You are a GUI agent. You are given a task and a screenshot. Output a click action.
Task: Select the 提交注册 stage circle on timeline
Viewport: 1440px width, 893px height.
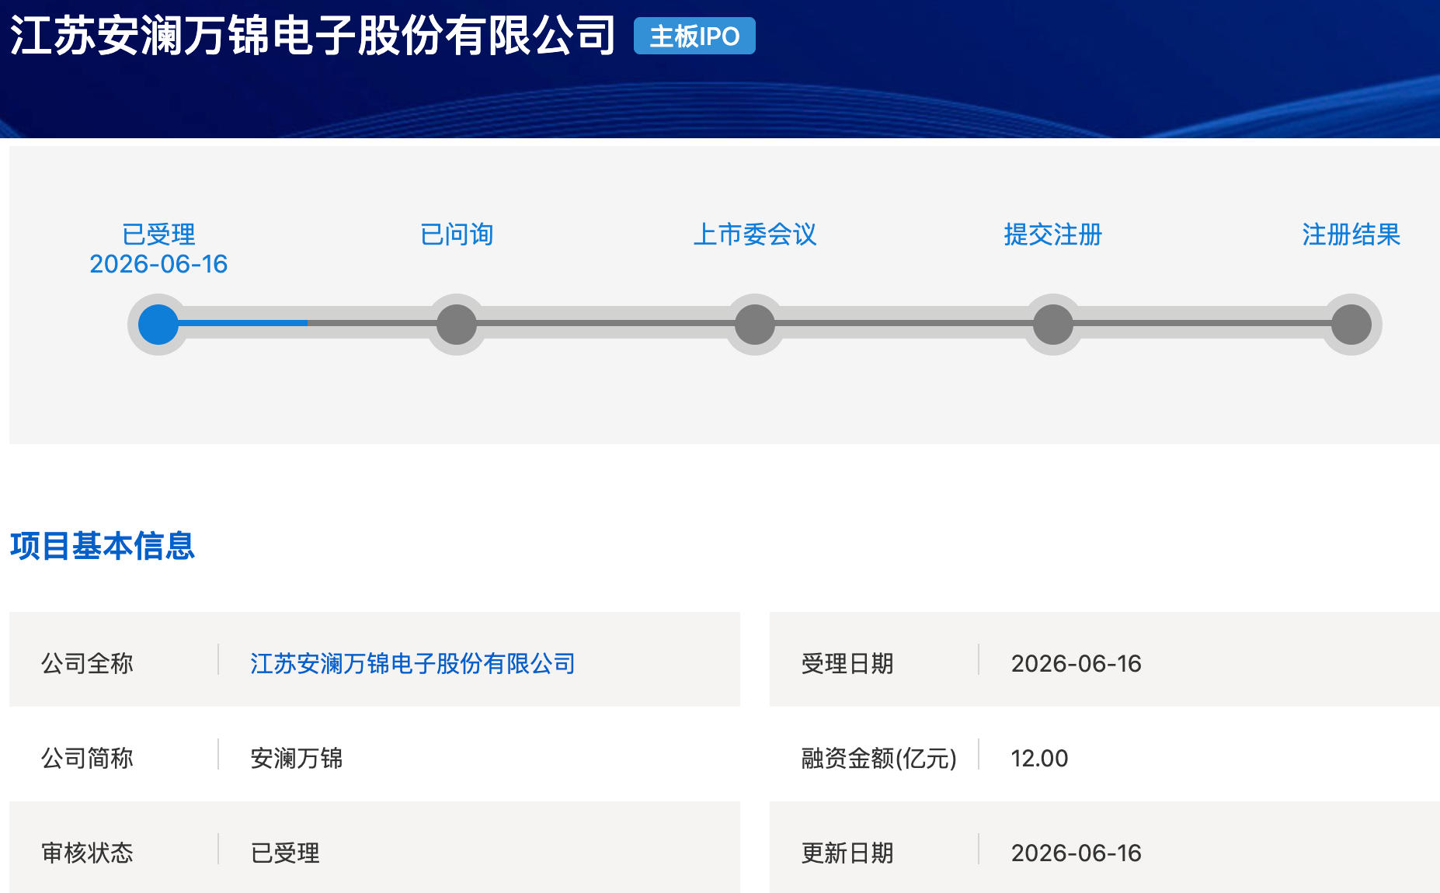point(1053,325)
